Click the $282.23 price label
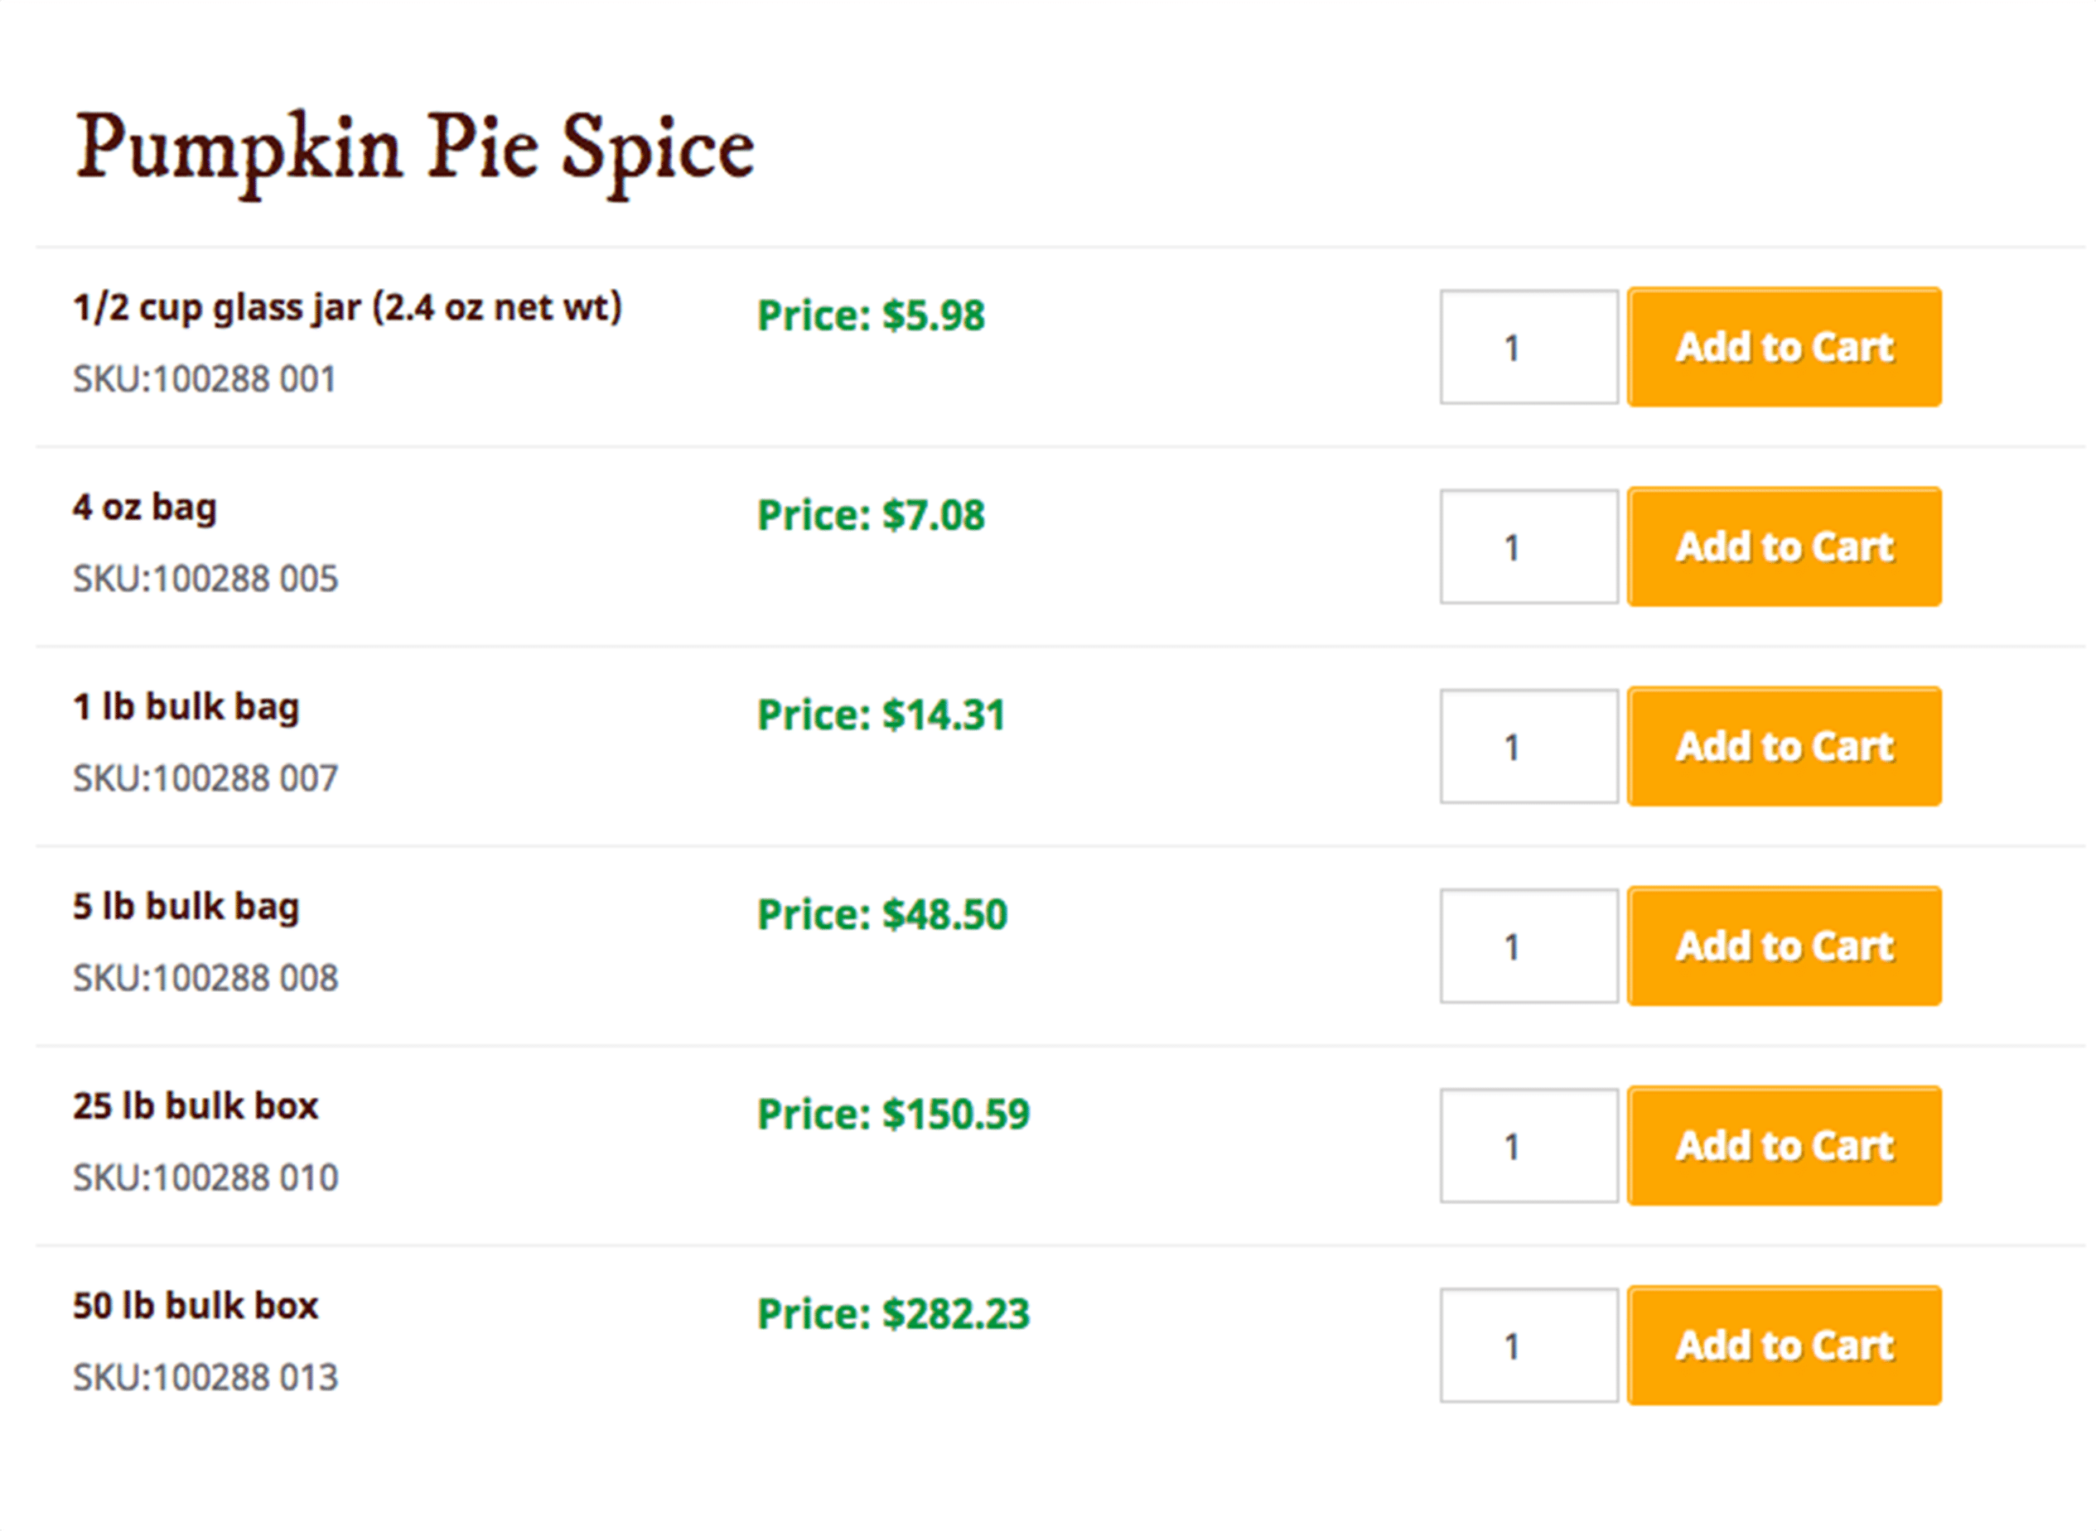The image size is (2096, 1531). pos(893,1314)
